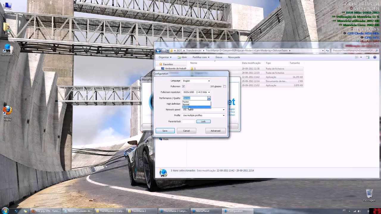Switch to the Configuration taskbar item
Image resolution: width=381 pixels, height=214 pixels.
click(x=238, y=211)
